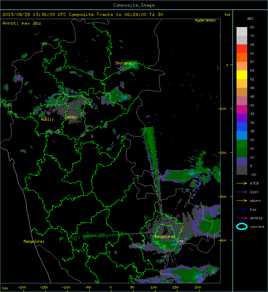Pick the grey swatch between 70 and 65

(x=242, y=40)
